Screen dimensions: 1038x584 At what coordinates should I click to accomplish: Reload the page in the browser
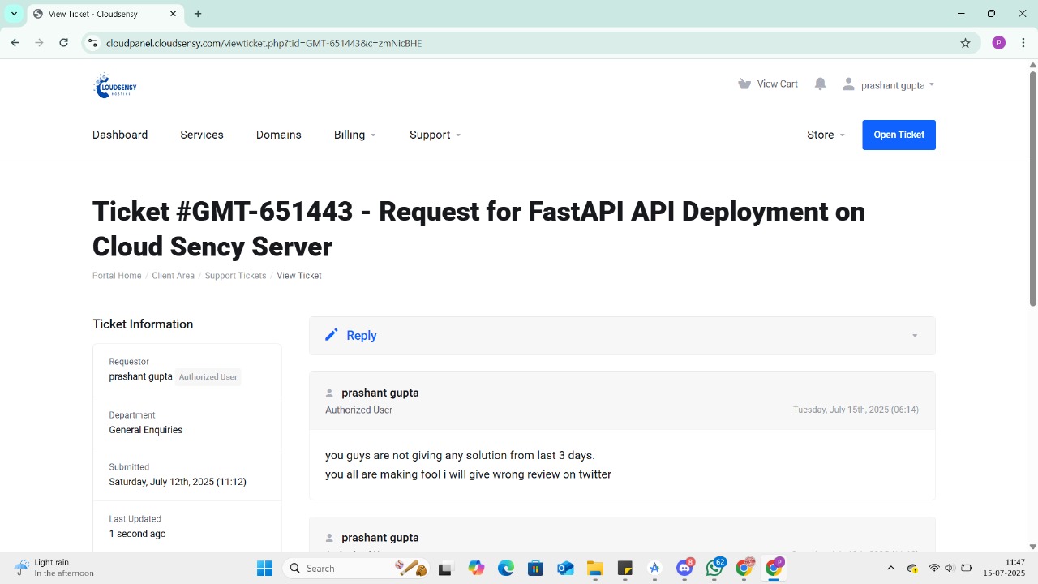pos(63,43)
